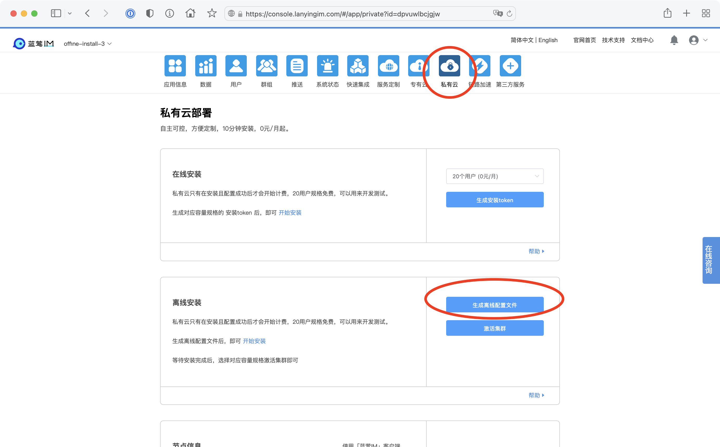Open 开始安装 link in 离线安装 section
Viewport: 720px width, 447px height.
[x=254, y=341]
